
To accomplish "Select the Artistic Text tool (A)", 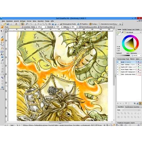I will click(x=2, y=55).
